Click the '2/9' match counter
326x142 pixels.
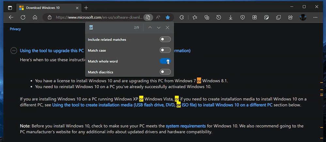pyautogui.click(x=136, y=28)
